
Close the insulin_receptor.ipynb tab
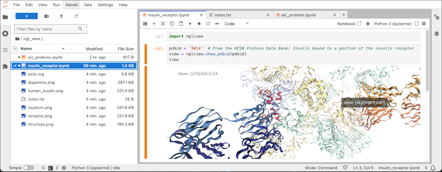click(x=201, y=15)
